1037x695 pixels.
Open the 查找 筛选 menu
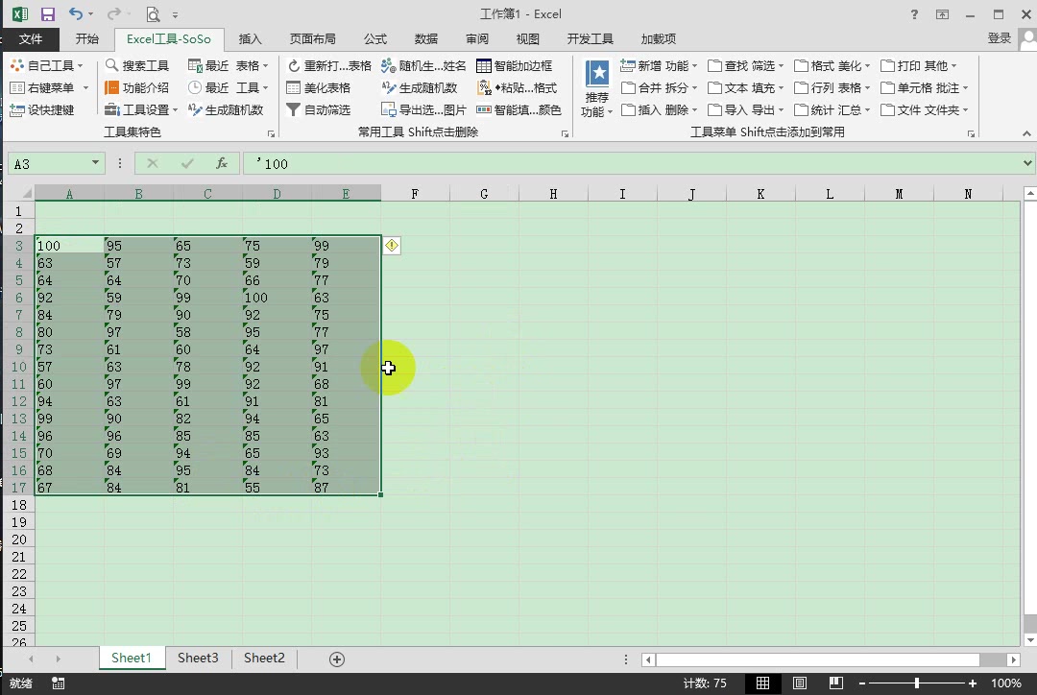point(746,64)
